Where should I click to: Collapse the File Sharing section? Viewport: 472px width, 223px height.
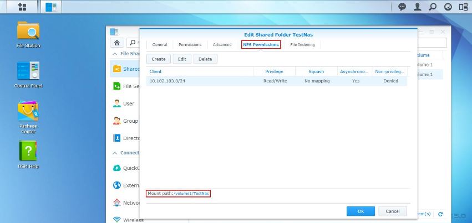[x=115, y=54]
